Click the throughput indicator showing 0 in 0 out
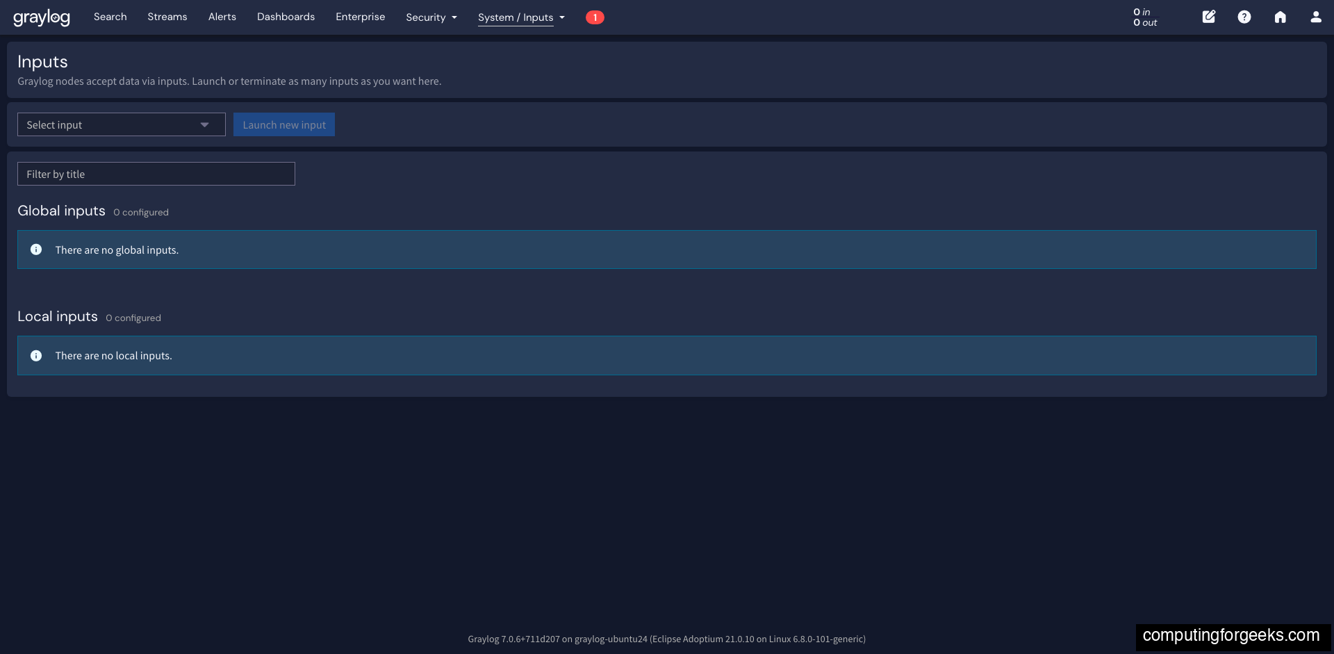Viewport: 1334px width, 654px height. click(x=1144, y=17)
